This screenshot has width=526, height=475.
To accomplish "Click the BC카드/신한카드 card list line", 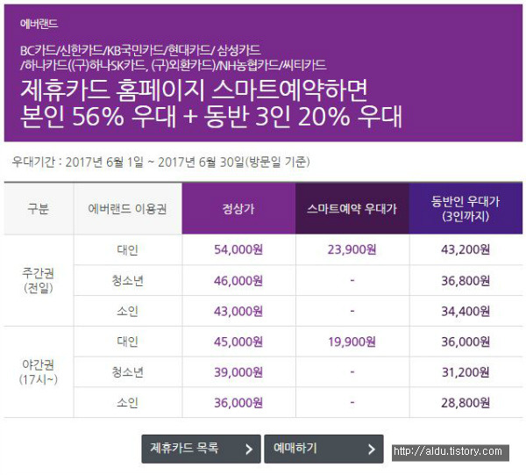I will pos(140,50).
